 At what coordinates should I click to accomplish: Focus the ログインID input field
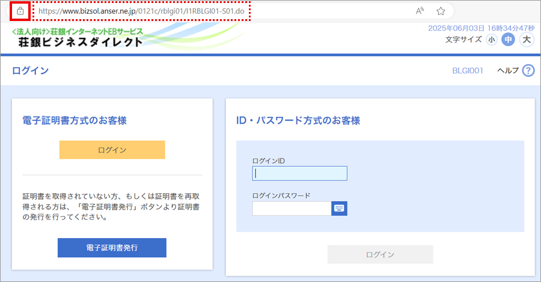pos(299,173)
